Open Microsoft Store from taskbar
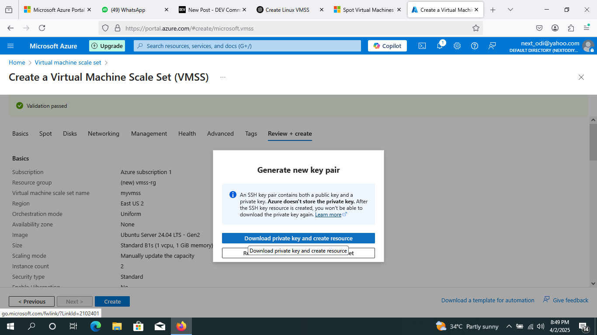Image resolution: width=597 pixels, height=335 pixels. [x=138, y=326]
